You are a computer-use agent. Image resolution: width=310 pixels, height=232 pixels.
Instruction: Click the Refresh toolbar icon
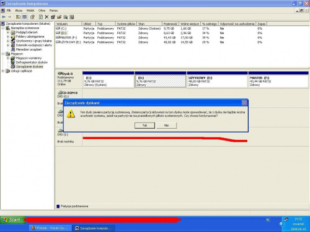(41, 17)
